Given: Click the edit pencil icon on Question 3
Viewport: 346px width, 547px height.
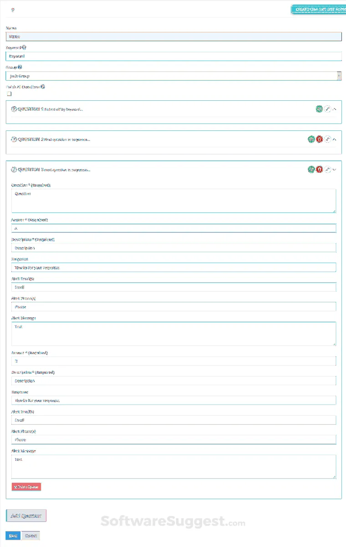Looking at the screenshot, I should (x=327, y=169).
